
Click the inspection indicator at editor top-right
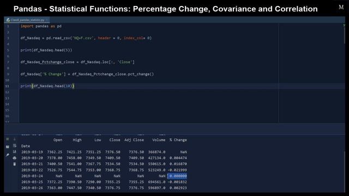click(344, 26)
